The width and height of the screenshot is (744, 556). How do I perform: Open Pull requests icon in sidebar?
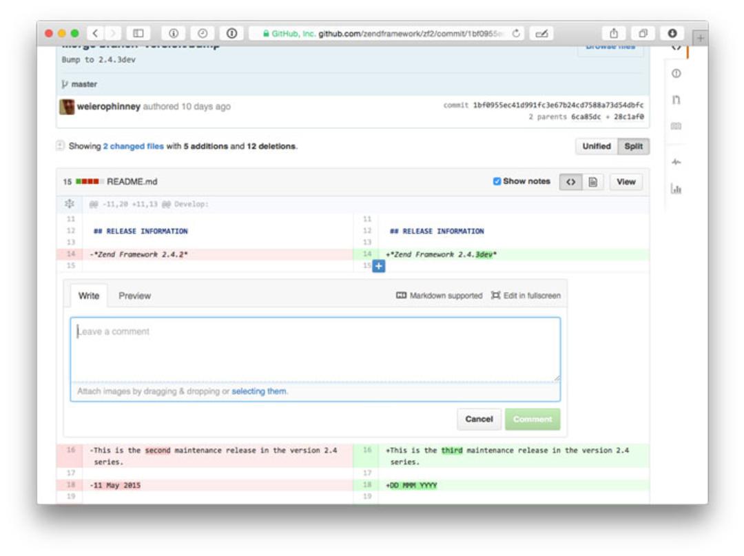coord(676,100)
